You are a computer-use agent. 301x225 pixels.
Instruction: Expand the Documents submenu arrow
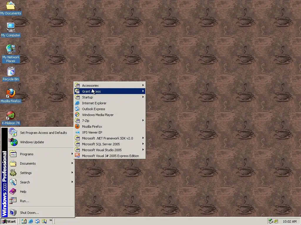tap(72, 163)
